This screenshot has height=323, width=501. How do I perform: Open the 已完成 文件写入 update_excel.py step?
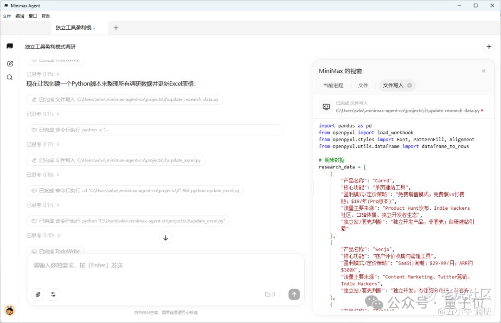116,160
